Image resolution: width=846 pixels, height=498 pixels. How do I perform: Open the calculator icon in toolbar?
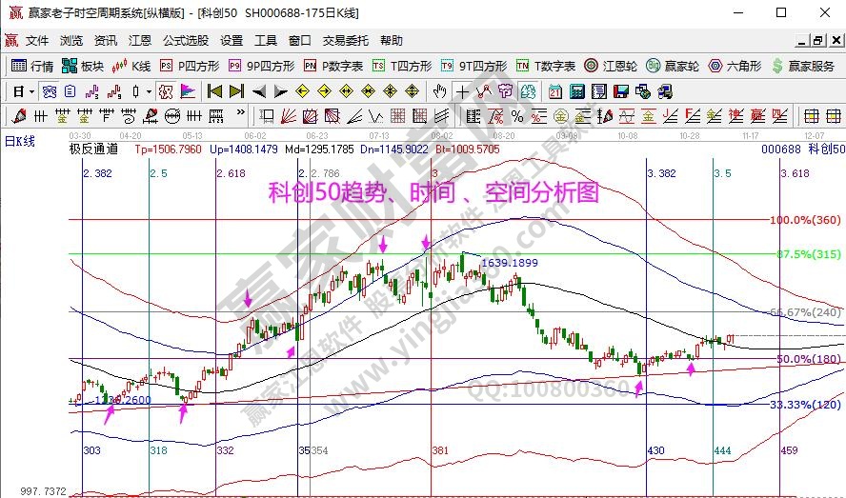click(578, 91)
